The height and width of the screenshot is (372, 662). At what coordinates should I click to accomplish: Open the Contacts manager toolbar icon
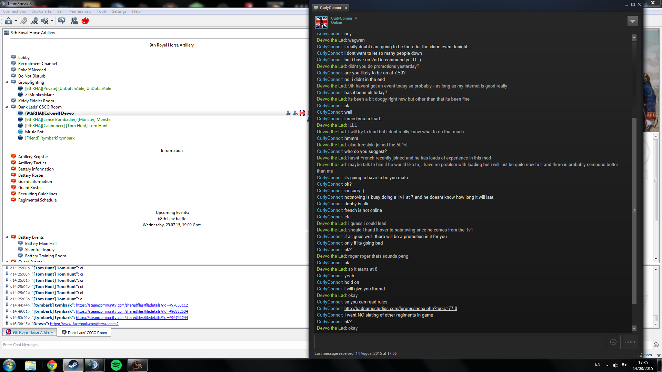pos(74,21)
